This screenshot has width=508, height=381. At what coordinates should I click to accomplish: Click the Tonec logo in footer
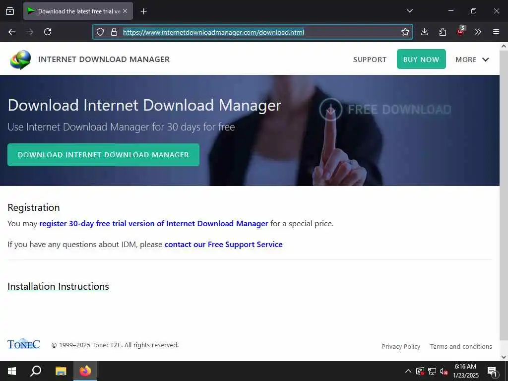(x=24, y=344)
